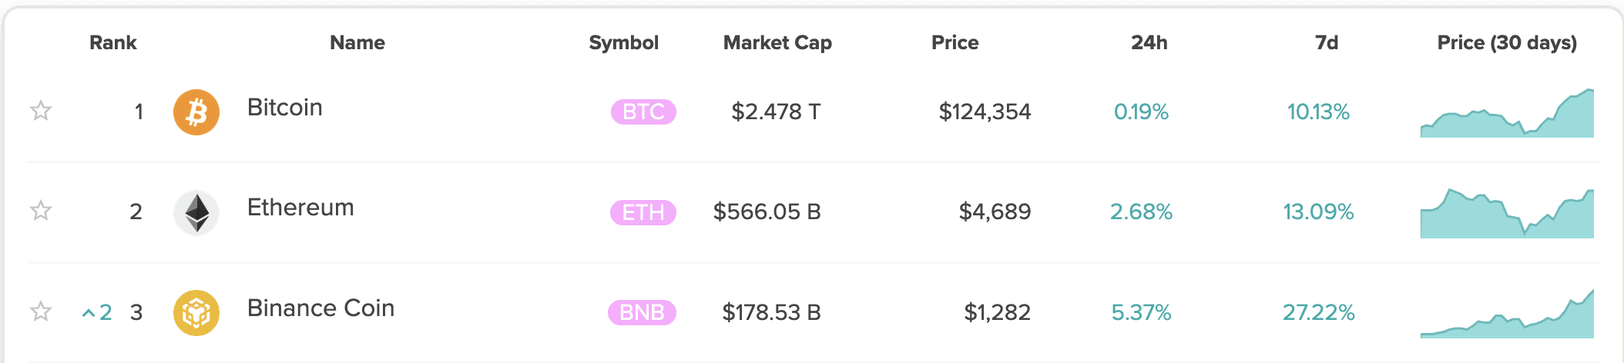Open the Binance Coin name link

[x=320, y=308]
